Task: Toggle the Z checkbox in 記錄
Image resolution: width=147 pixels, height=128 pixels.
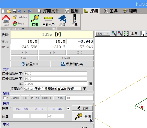Action: (5, 98)
